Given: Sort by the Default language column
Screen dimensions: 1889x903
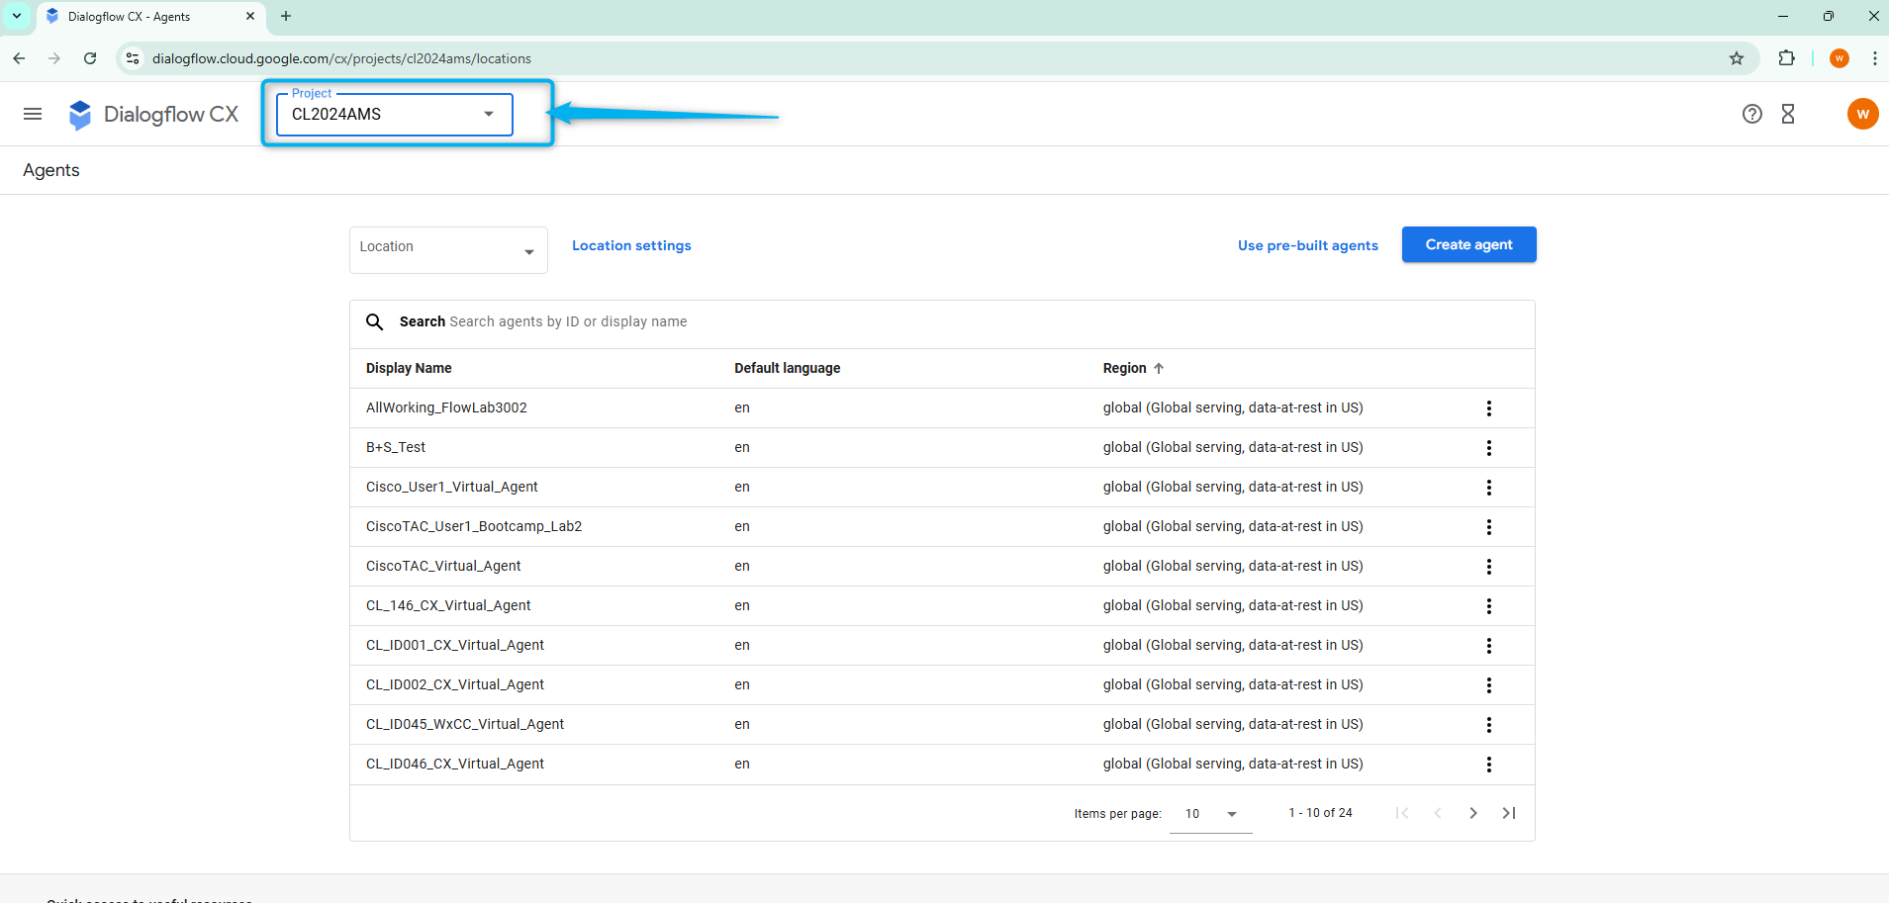Looking at the screenshot, I should [x=787, y=368].
